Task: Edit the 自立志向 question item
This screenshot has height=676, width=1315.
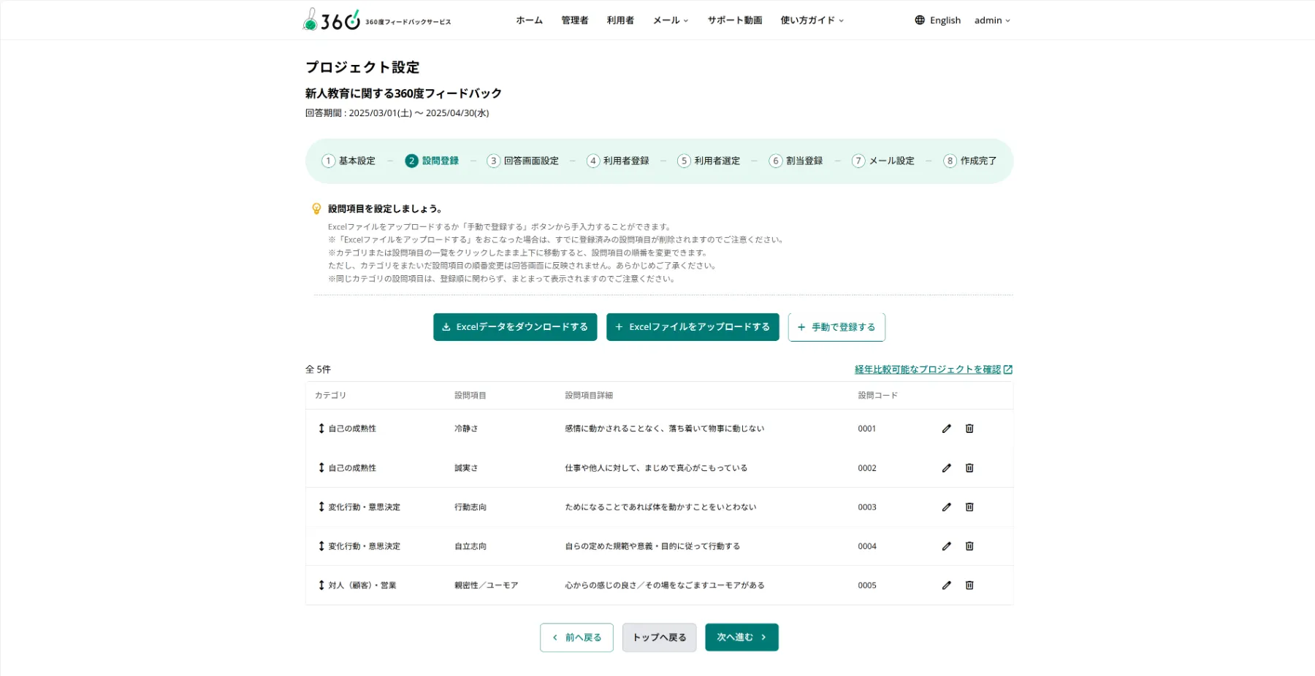Action: pyautogui.click(x=946, y=546)
